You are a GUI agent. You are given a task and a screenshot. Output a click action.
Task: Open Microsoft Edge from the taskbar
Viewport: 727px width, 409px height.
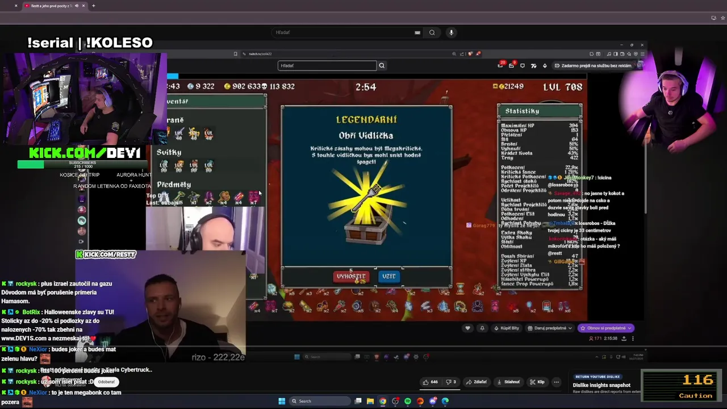tap(445, 401)
